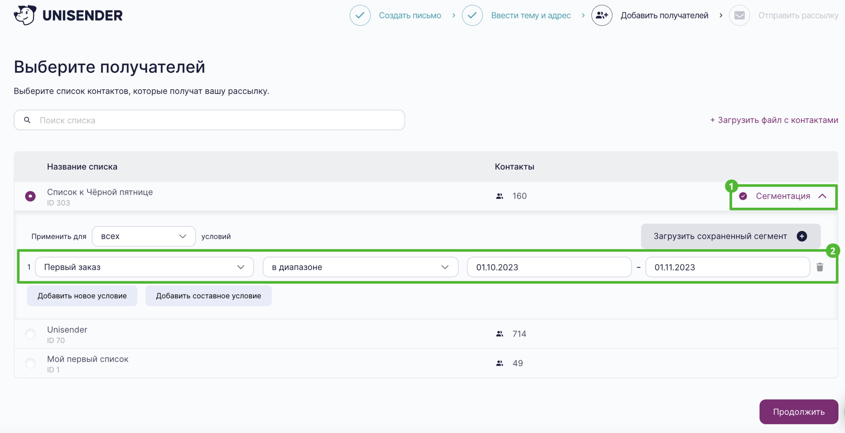Collapse the Сегментация panel chevron
This screenshot has width=845, height=433.
pyautogui.click(x=822, y=196)
